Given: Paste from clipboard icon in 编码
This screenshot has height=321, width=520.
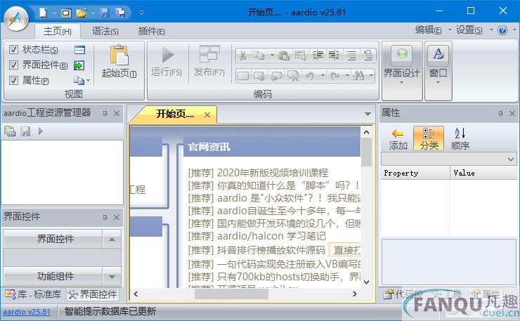Looking at the screenshot, I should click(x=284, y=55).
